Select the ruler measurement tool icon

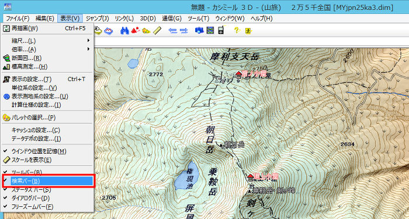pyautogui.click(x=157, y=31)
